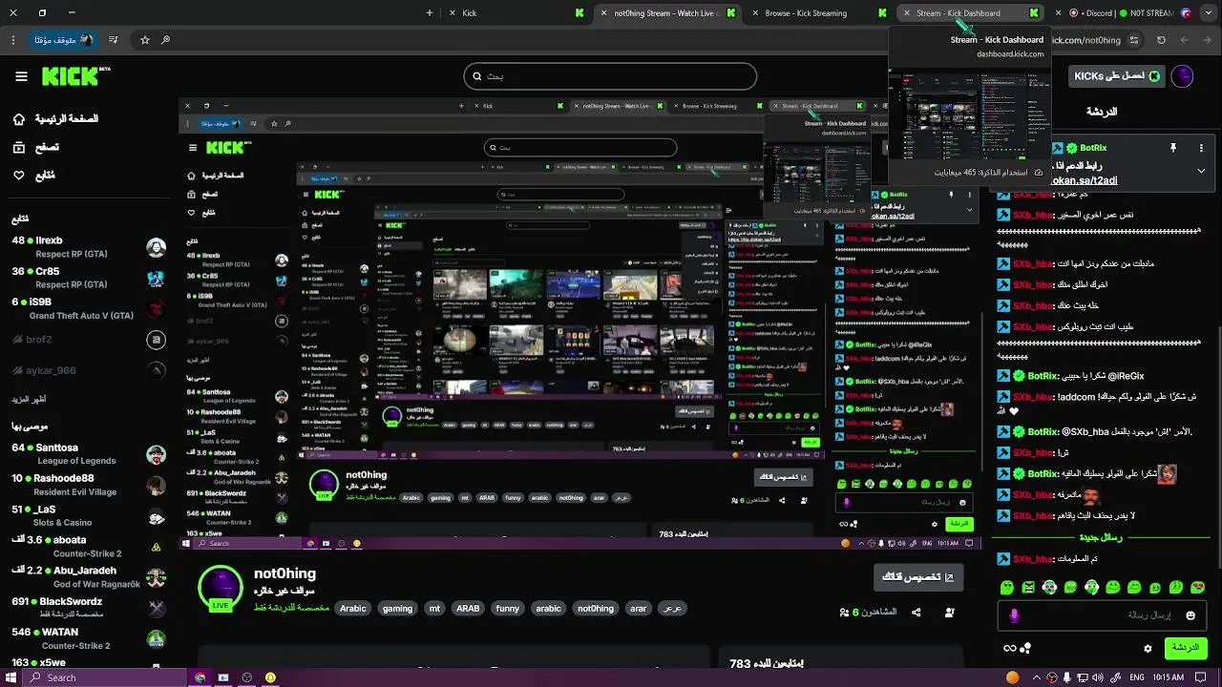1222x687 pixels.
Task: Expand أظهر المزيد in following list
Action: click(29, 399)
